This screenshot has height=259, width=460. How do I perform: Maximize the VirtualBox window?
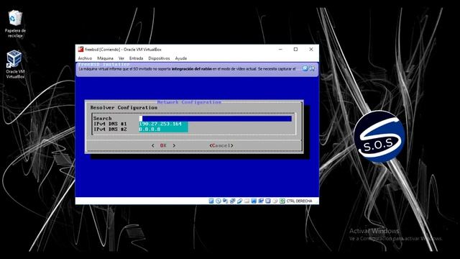coord(295,50)
